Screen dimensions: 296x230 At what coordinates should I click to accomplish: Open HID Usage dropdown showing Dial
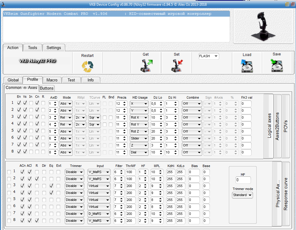139,152
